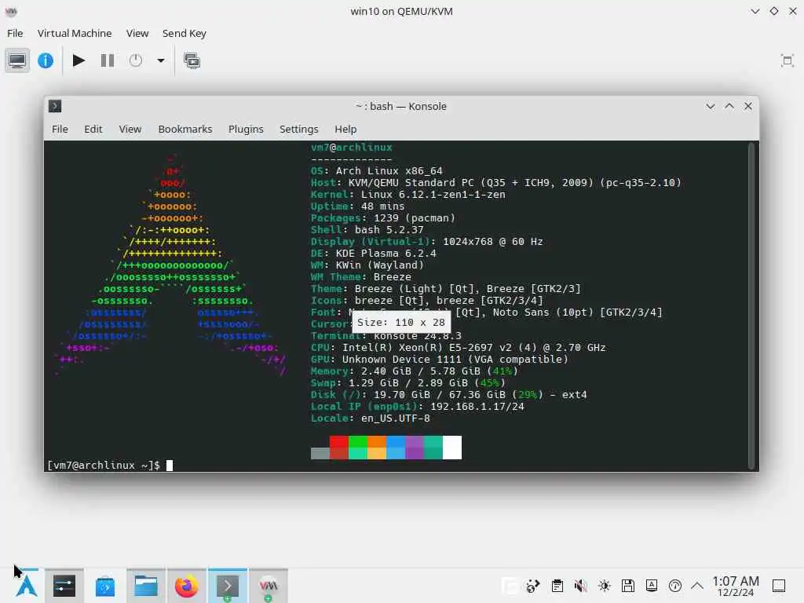Viewport: 804px width, 603px height.
Task: Open Konsole File menu
Action: (60, 130)
